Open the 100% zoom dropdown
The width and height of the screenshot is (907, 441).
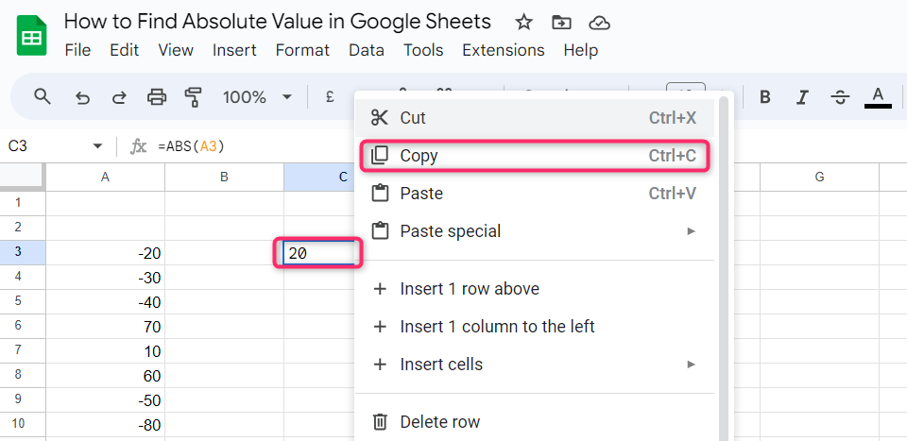click(257, 96)
